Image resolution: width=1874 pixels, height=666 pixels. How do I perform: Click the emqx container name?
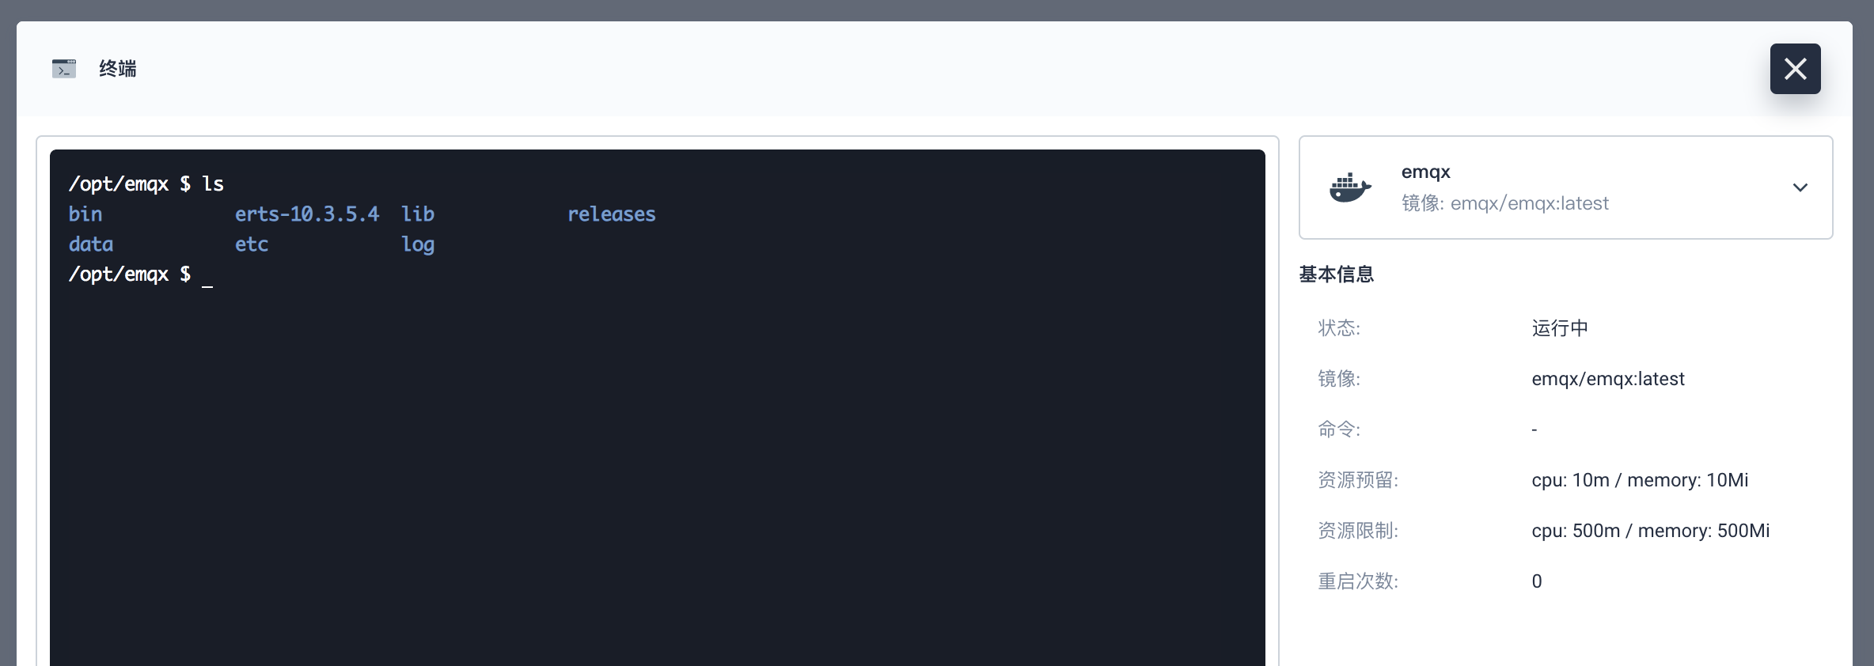click(1426, 172)
